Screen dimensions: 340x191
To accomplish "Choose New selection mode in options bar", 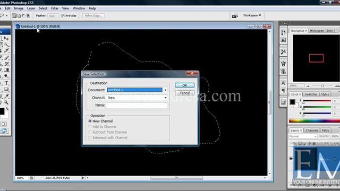I will pyautogui.click(x=14, y=16).
